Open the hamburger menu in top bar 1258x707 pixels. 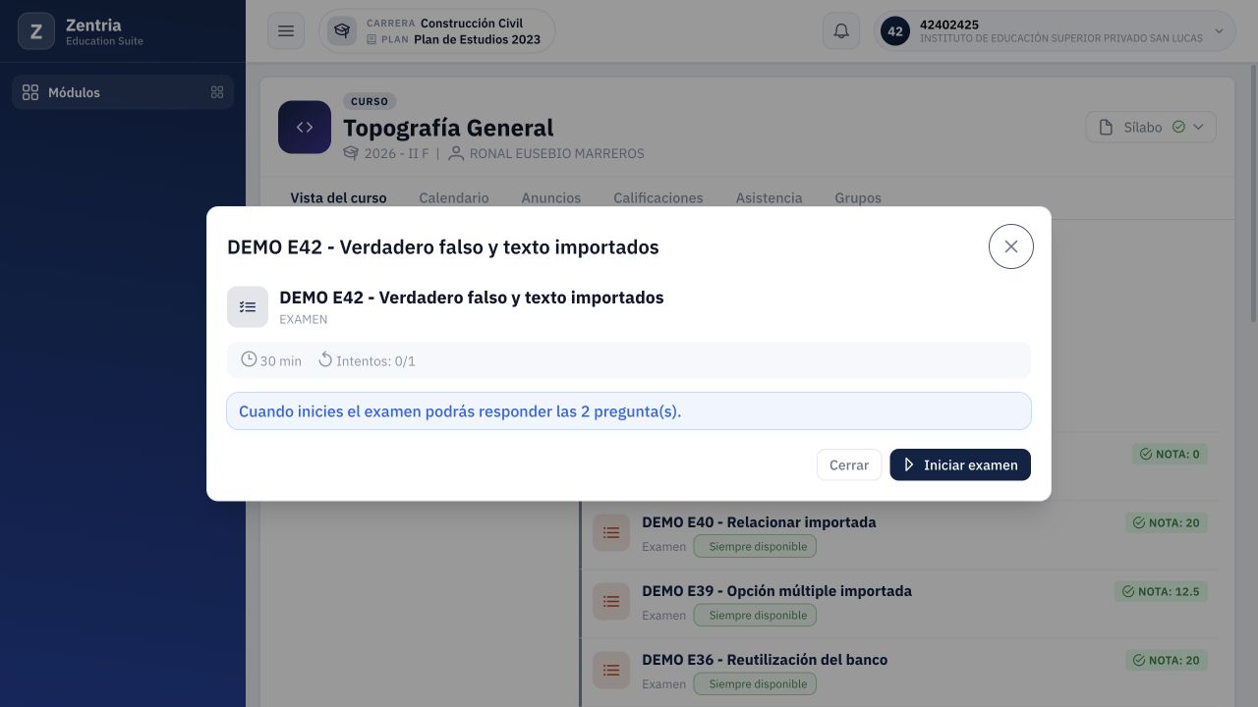[x=286, y=31]
